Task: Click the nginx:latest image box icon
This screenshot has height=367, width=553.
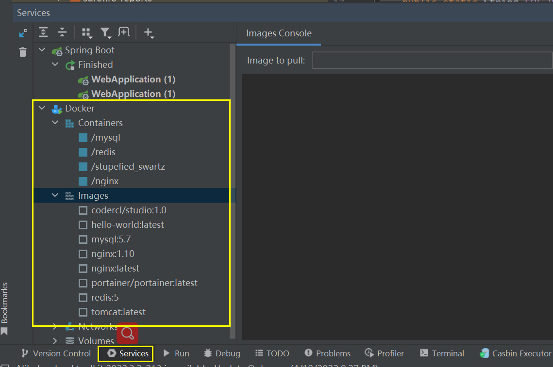Action: coord(83,269)
